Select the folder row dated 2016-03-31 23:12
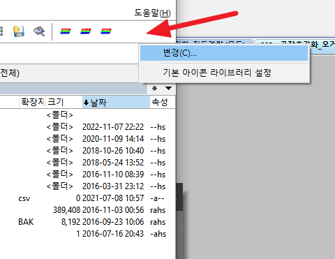The width and height of the screenshot is (335, 259). pos(87,186)
